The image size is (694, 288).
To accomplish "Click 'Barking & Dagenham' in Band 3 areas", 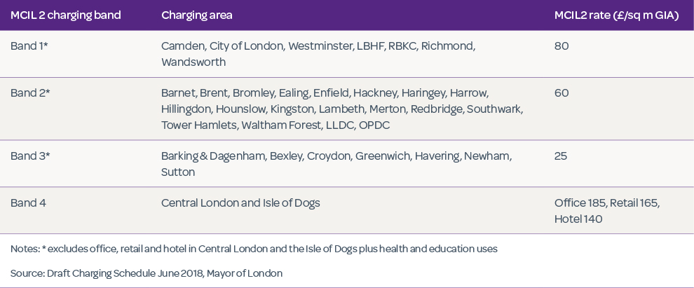I will [x=212, y=156].
